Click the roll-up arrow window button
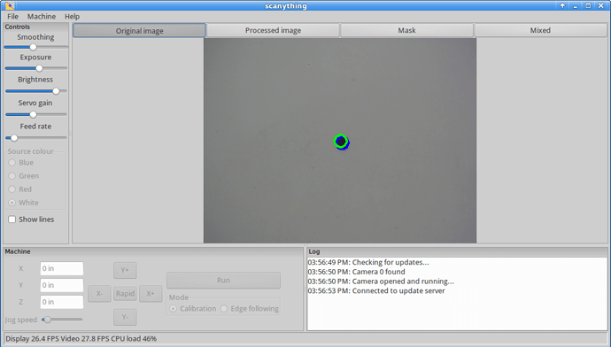This screenshot has width=611, height=347. pos(562,5)
